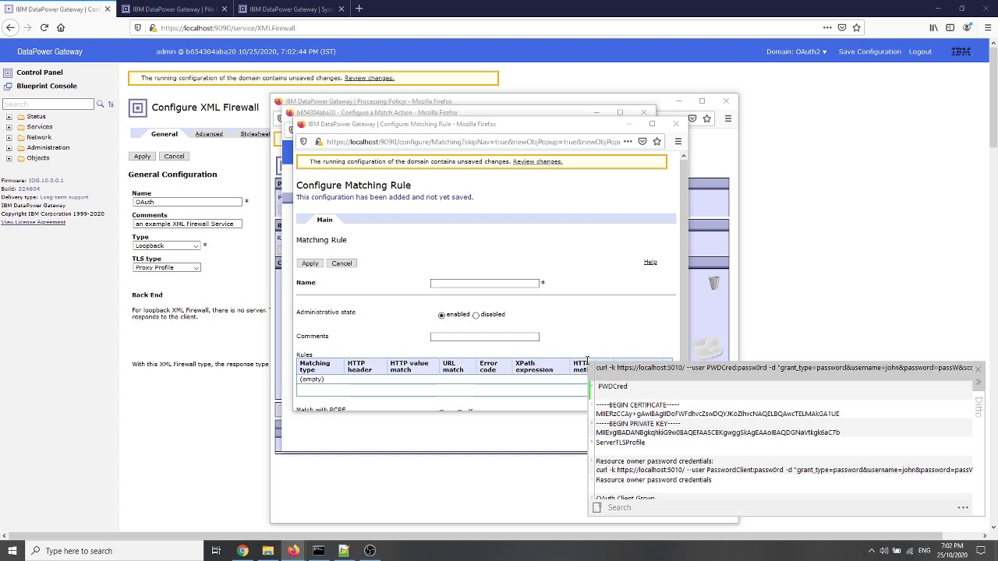Click the Logout link
This screenshot has width=998, height=561.
click(x=920, y=51)
